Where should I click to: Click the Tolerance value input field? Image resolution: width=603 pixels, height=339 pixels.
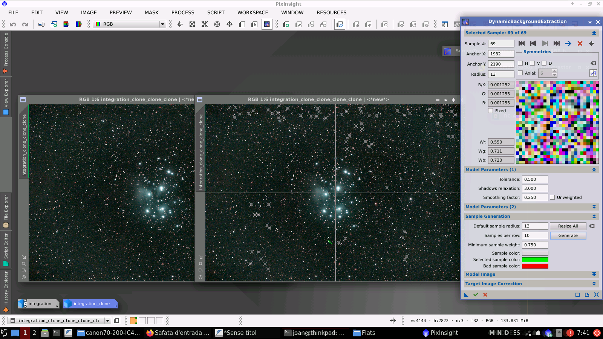(535, 179)
